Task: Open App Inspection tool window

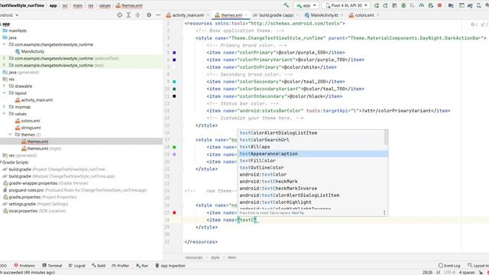Action: point(170,266)
